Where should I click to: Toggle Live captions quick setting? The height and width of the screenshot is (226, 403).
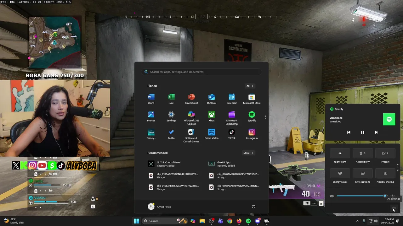coord(363,173)
